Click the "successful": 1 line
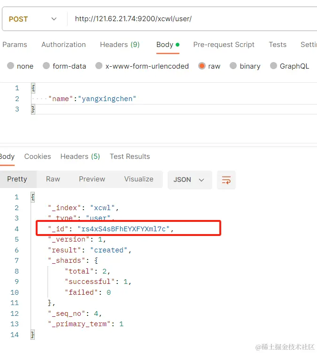 [98, 282]
